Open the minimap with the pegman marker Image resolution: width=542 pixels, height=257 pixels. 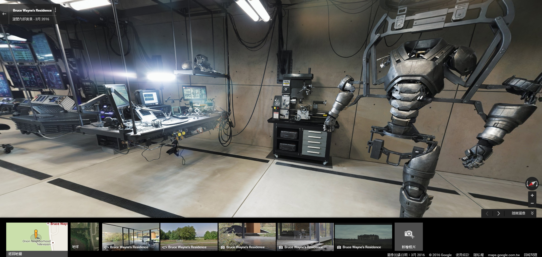point(37,236)
